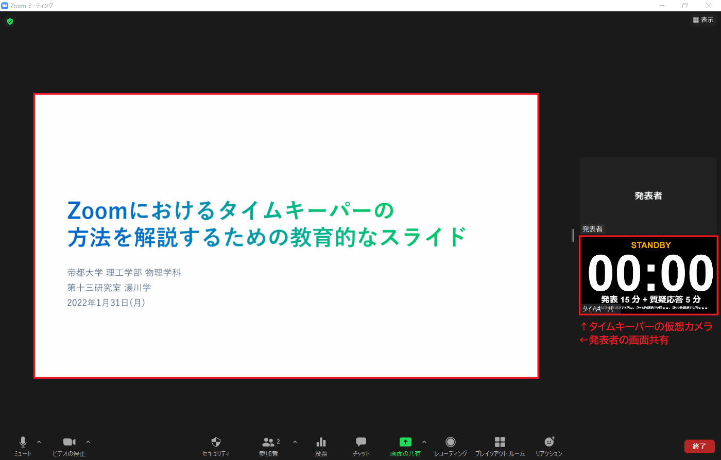Click the STANDBY label in timer

click(x=651, y=245)
